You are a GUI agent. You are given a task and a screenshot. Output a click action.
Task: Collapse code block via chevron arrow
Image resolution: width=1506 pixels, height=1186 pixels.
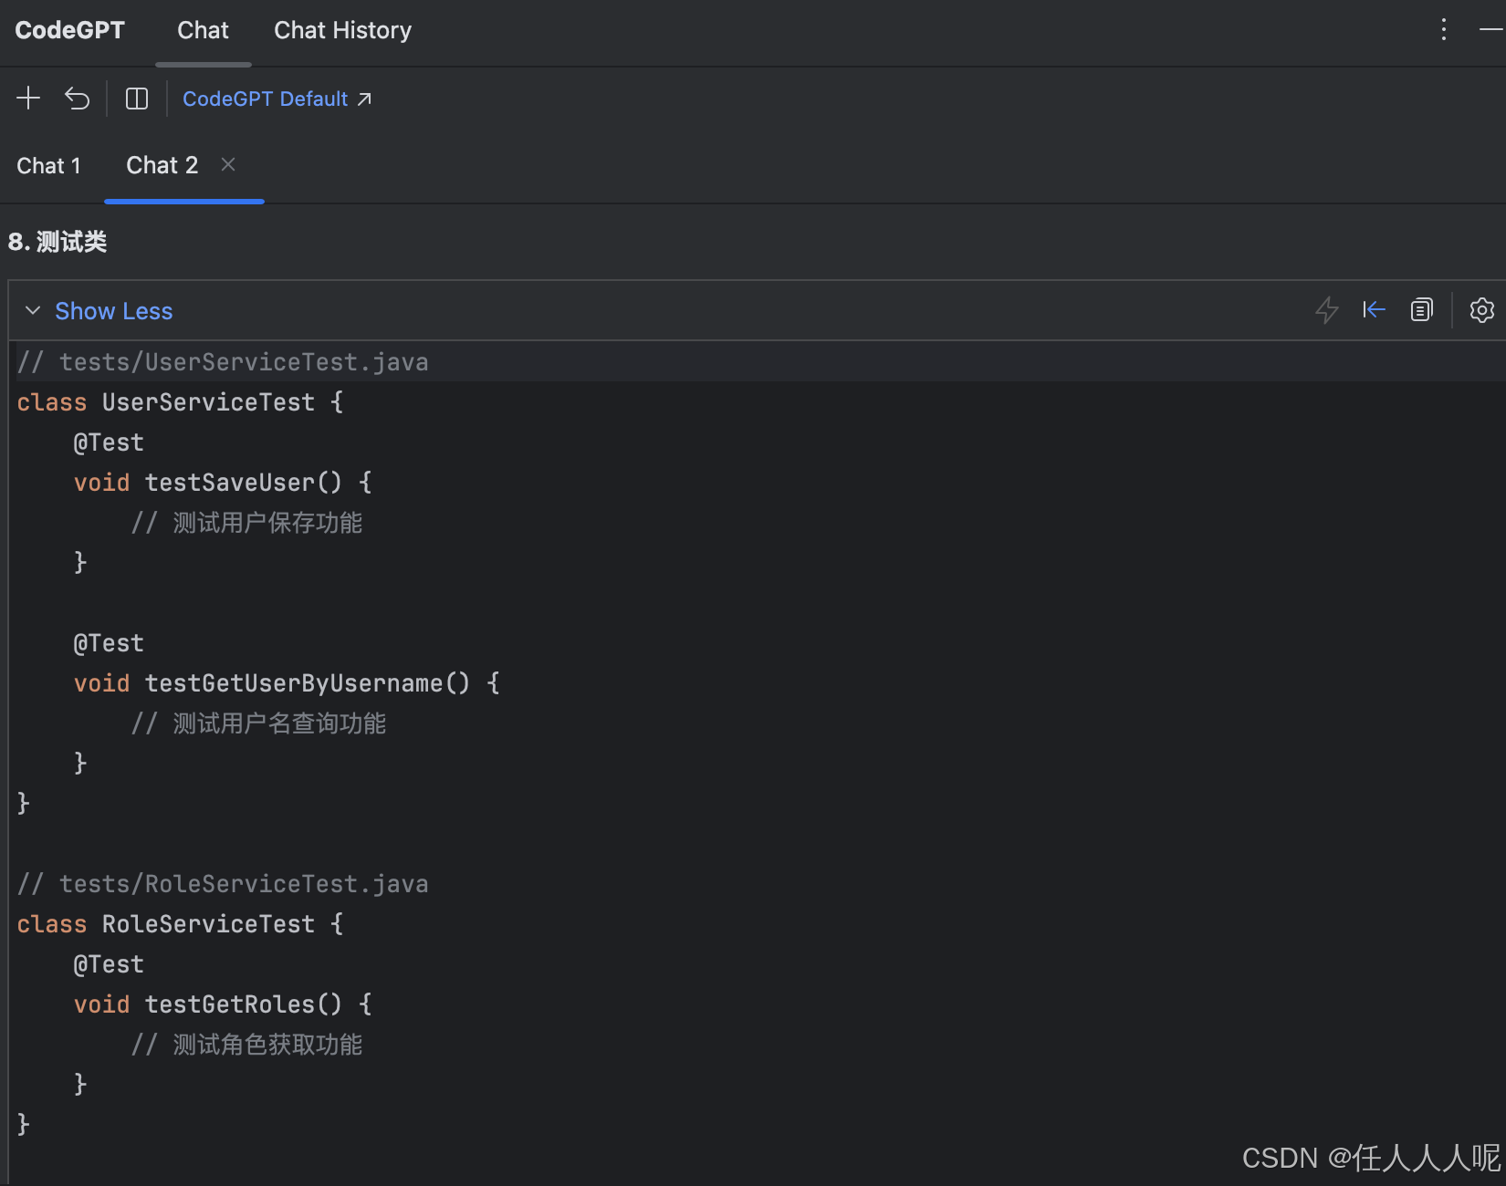(33, 311)
